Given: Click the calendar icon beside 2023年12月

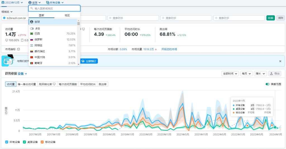Looking at the screenshot, I should [x=3, y=3].
